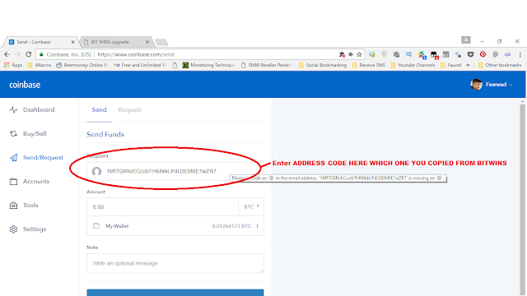Click the user profile avatar picture
527x296 pixels.
(476, 85)
